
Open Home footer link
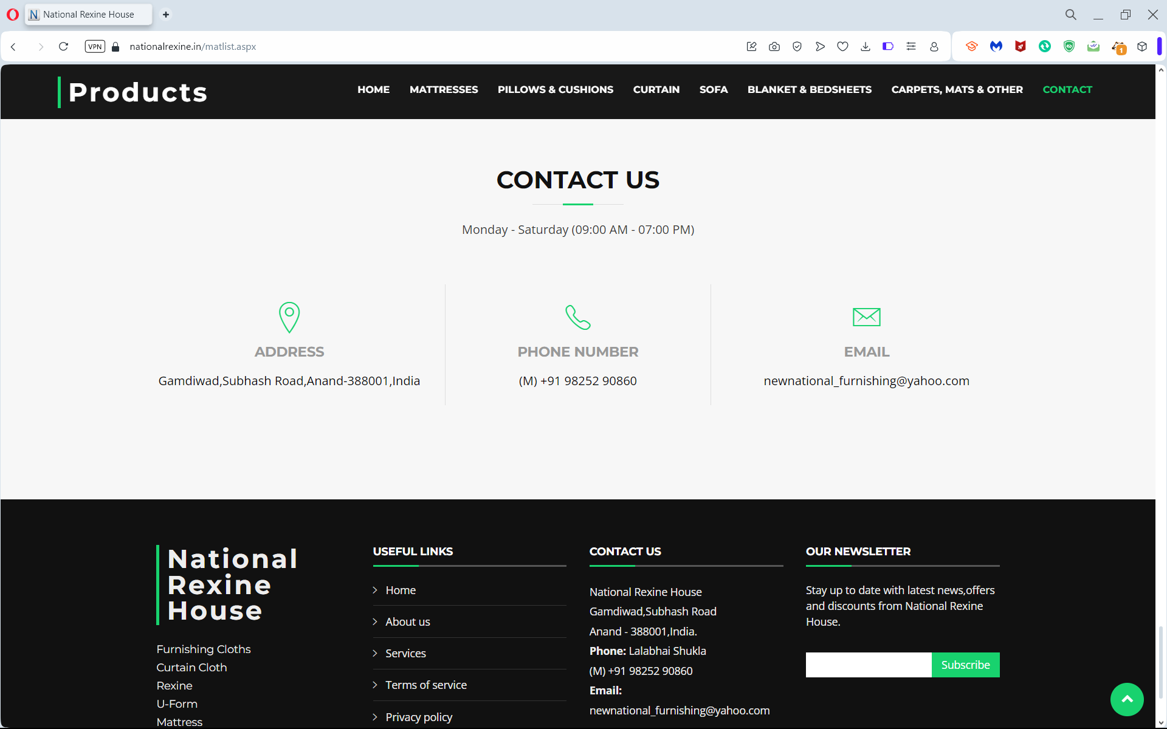[401, 590]
